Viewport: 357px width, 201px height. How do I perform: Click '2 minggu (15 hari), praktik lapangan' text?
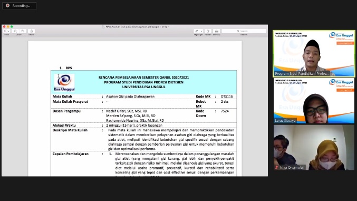click(x=134, y=126)
